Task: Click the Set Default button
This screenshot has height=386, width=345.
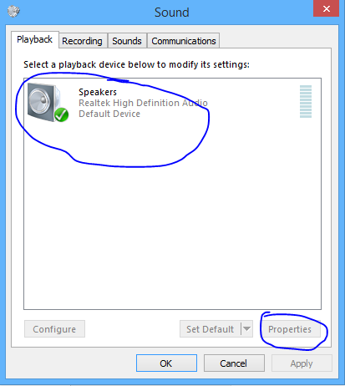Action: 211,329
